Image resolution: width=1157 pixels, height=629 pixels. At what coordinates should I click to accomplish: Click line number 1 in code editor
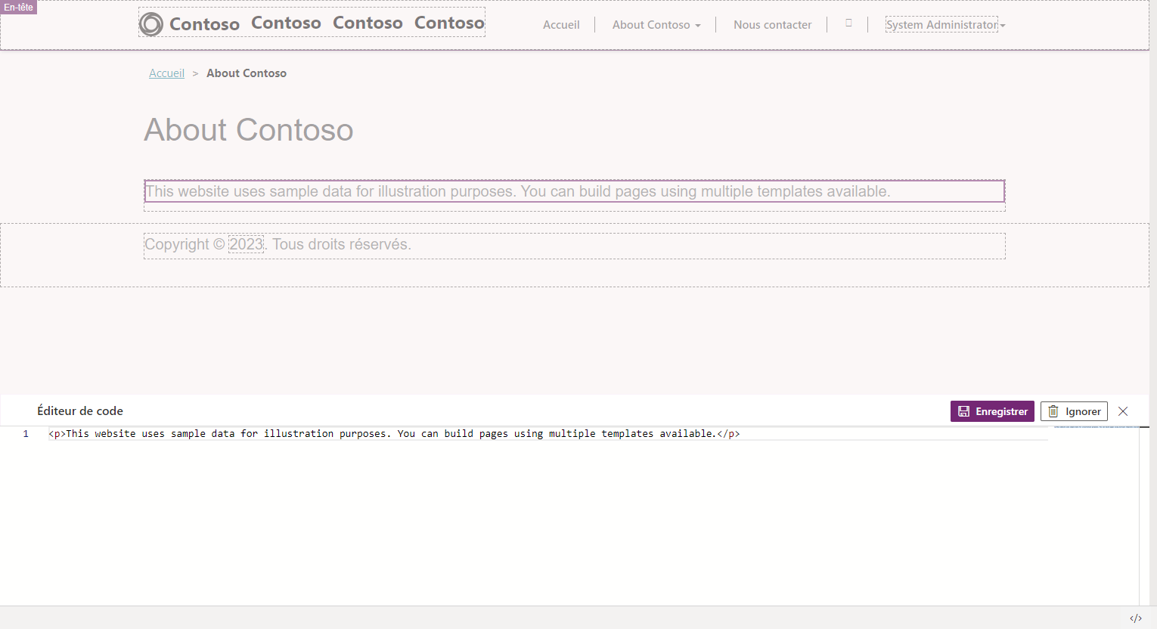tap(26, 434)
